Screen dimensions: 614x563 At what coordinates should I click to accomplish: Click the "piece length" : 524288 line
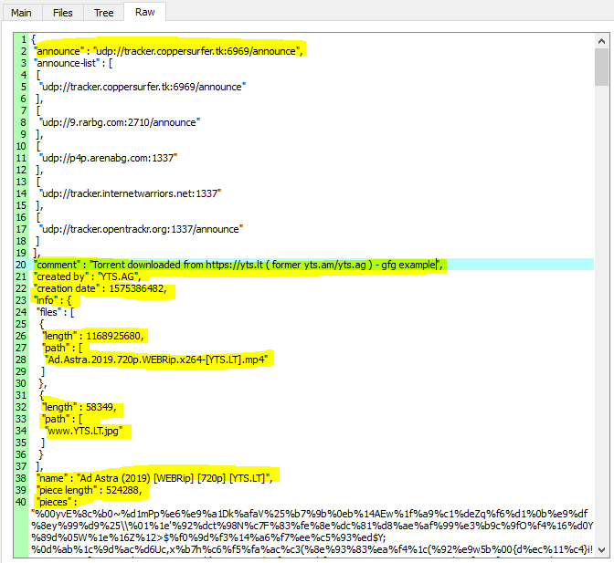point(90,490)
